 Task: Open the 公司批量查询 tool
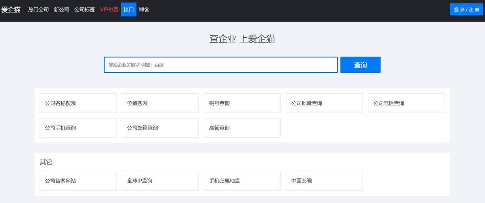pos(324,103)
